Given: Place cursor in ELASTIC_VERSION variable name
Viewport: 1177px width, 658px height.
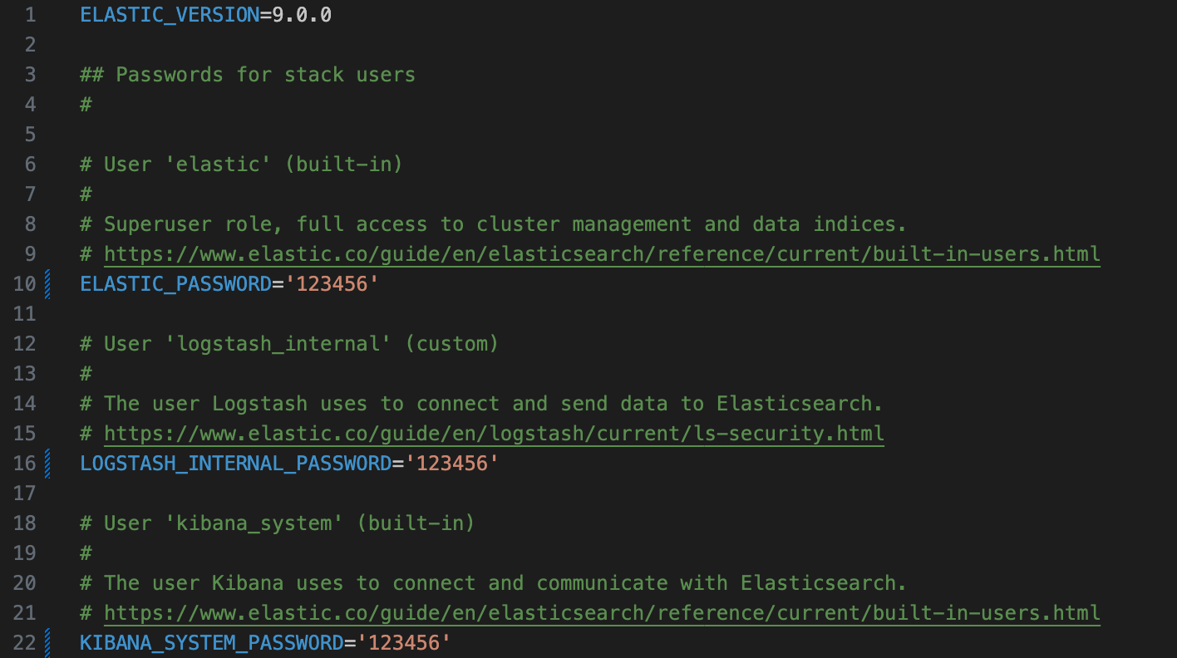Looking at the screenshot, I should pyautogui.click(x=170, y=15).
